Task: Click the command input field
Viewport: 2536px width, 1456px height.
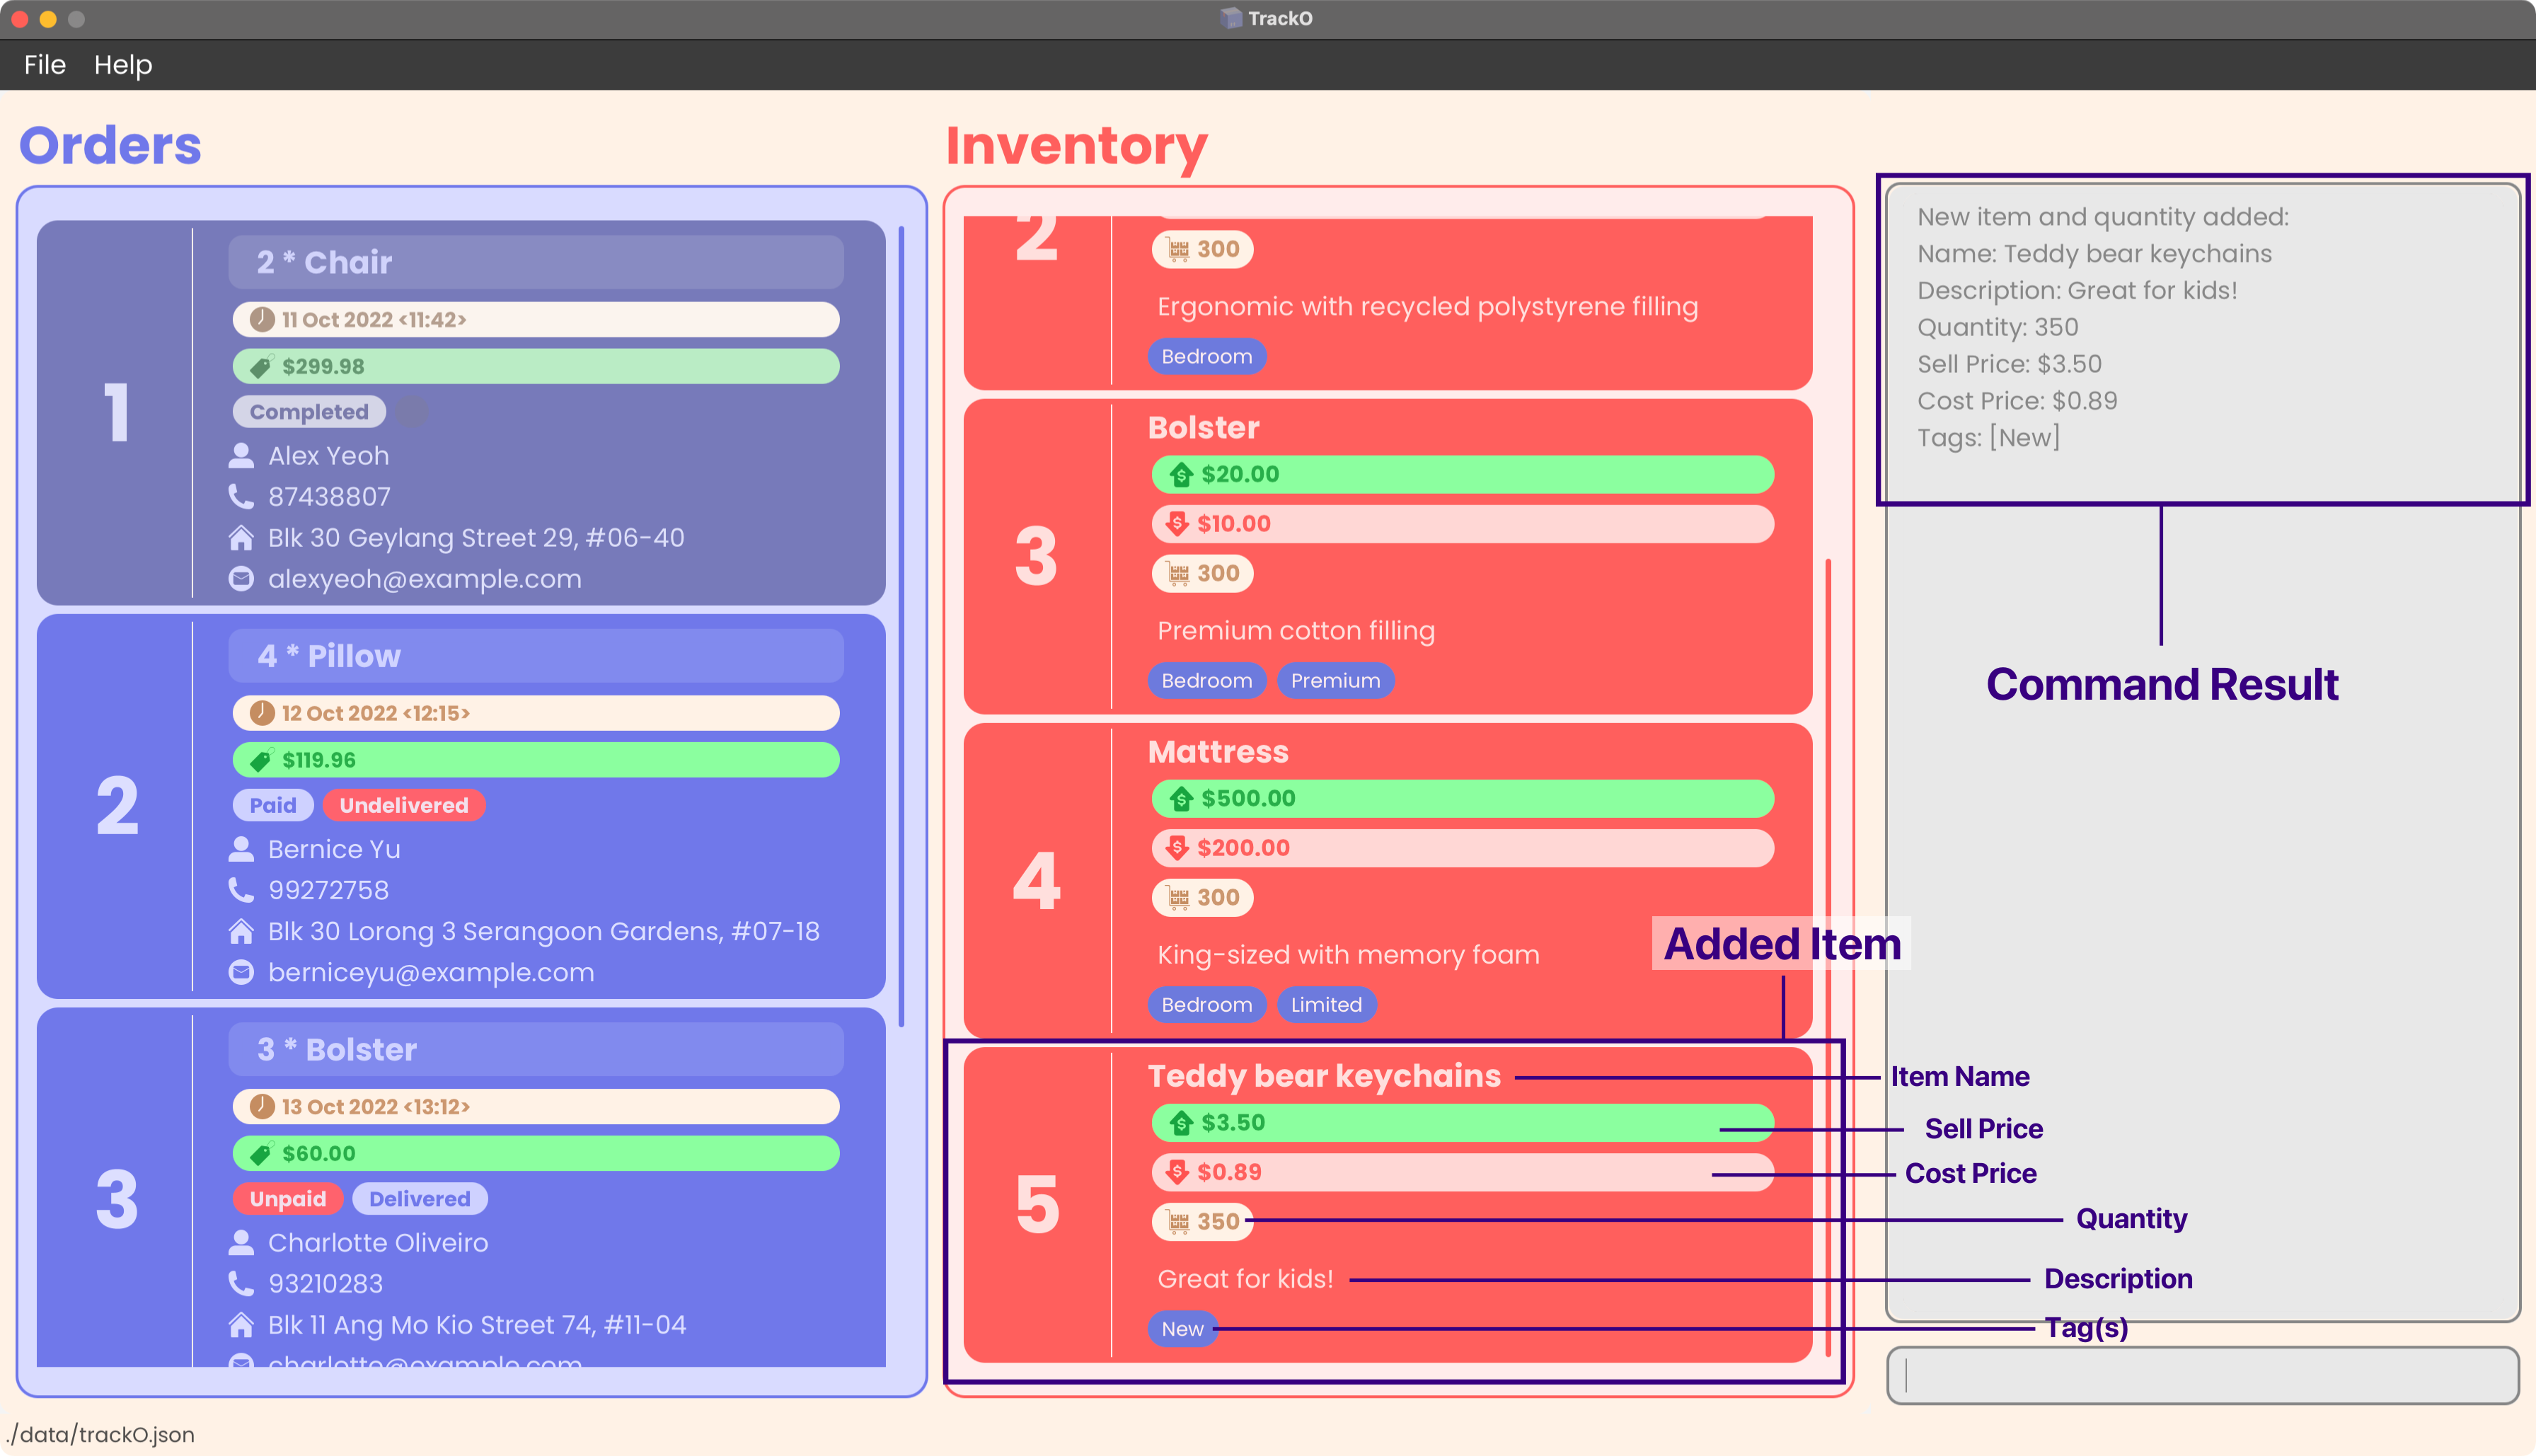Action: pos(2202,1375)
